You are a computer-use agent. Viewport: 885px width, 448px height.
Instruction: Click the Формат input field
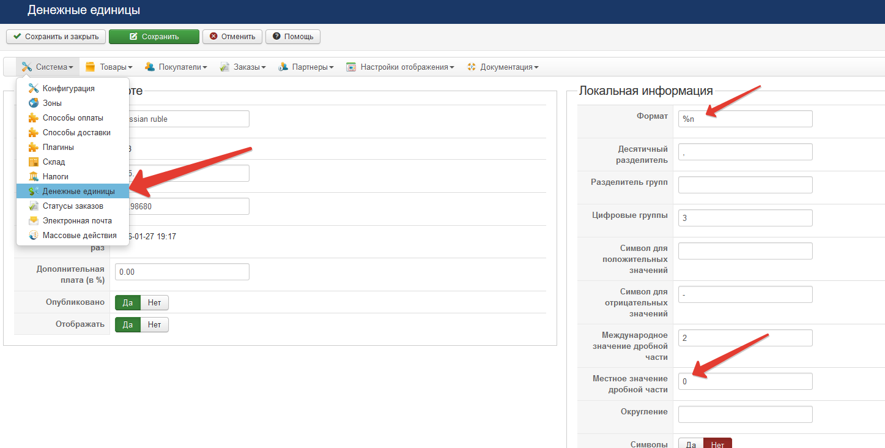[746, 119]
